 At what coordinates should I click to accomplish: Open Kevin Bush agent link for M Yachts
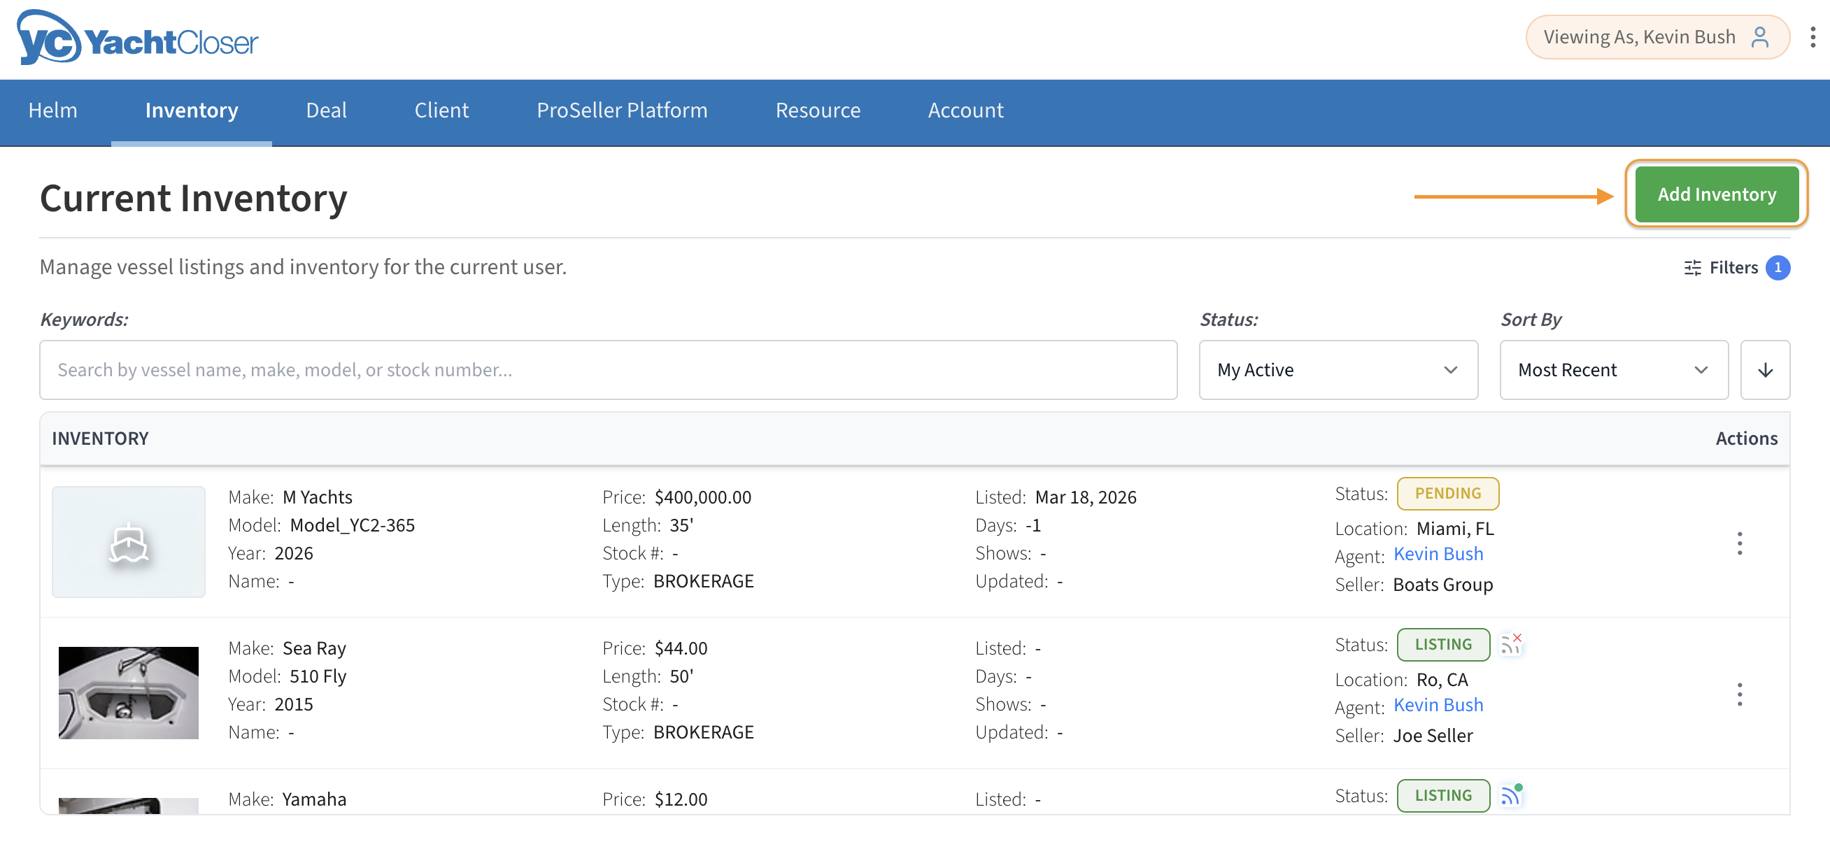click(x=1438, y=554)
